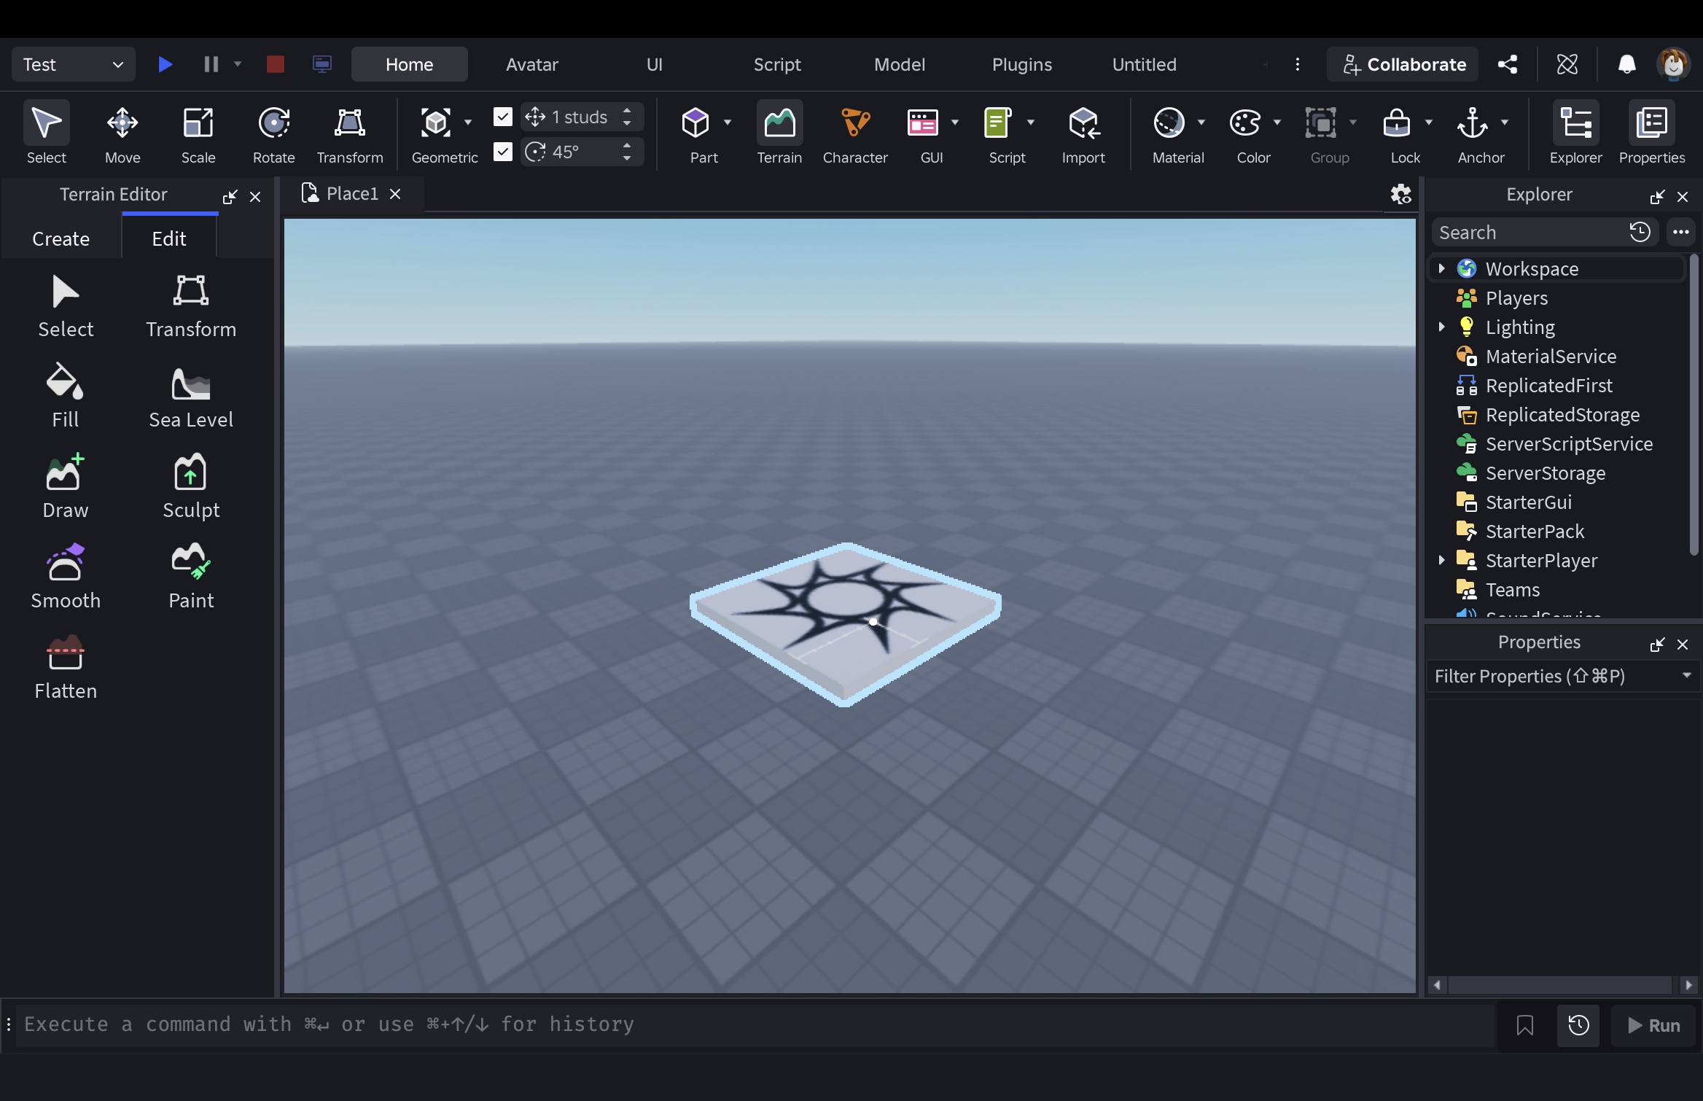Expand the Workspace tree node
Viewport: 1703px width, 1101px height.
coord(1441,268)
